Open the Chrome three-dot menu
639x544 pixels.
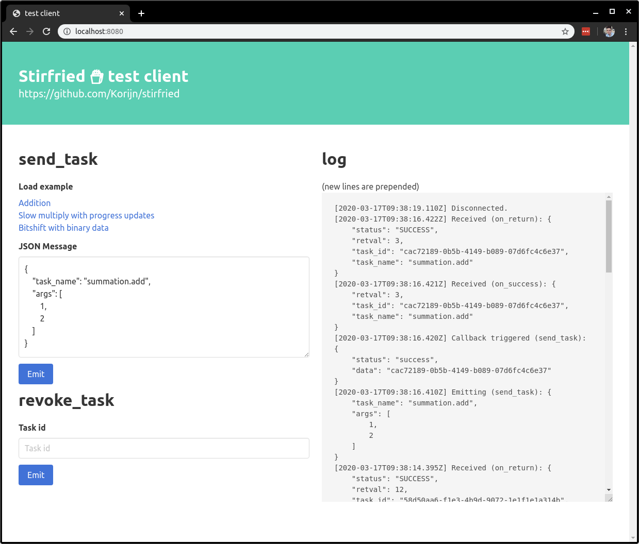626,31
